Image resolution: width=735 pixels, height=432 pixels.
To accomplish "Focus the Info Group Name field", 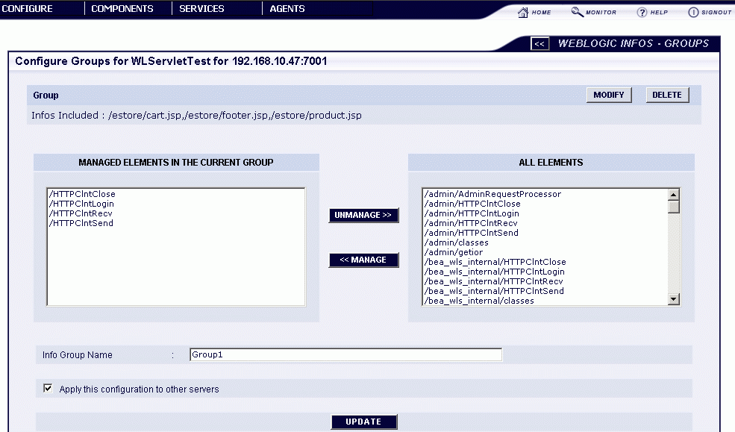I will click(x=346, y=354).
